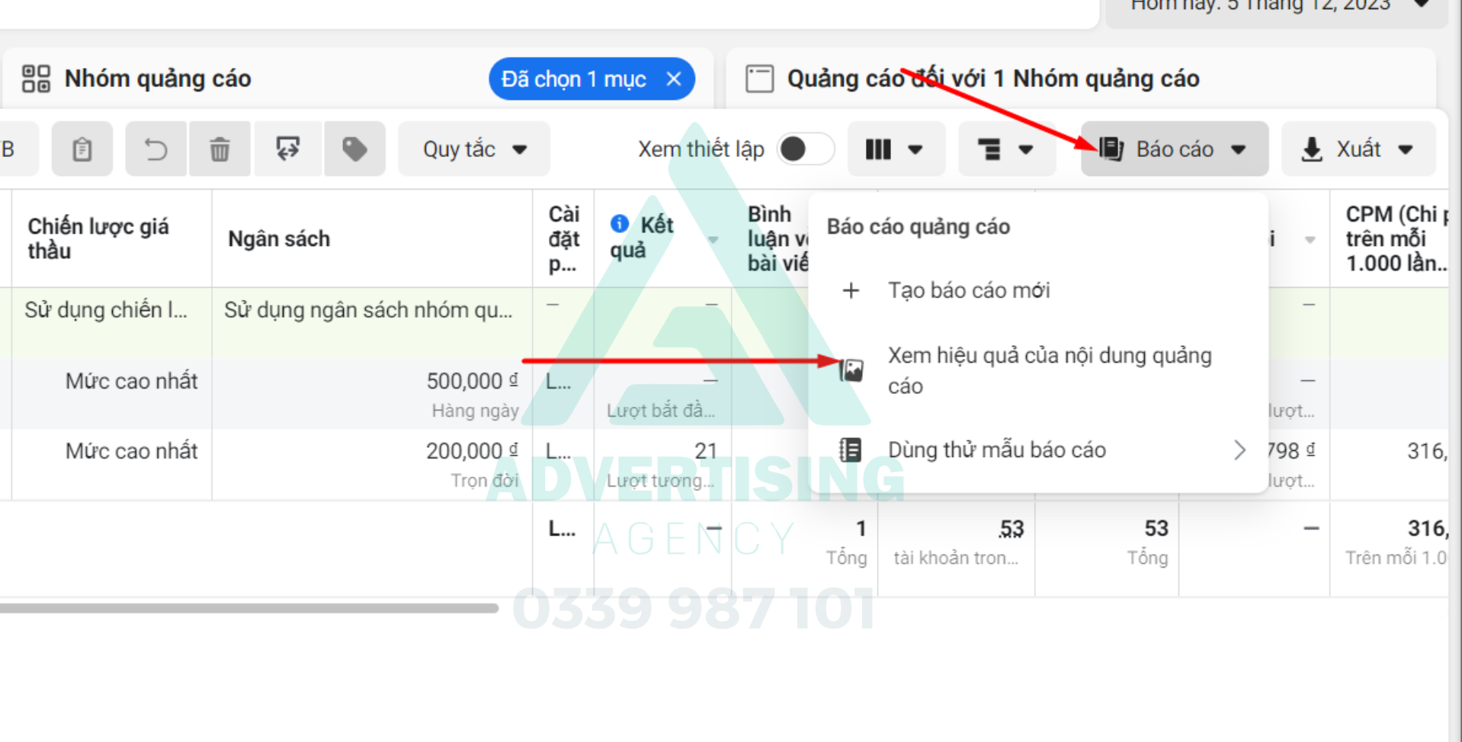This screenshot has height=742, width=1462.
Task: Click the Cài đặt p... column header
Action: [564, 238]
